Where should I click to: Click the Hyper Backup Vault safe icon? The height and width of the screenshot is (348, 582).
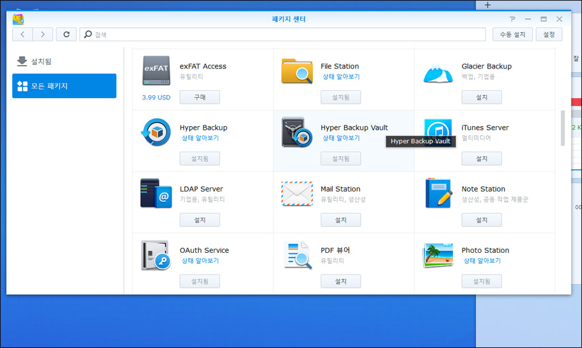tap(297, 132)
